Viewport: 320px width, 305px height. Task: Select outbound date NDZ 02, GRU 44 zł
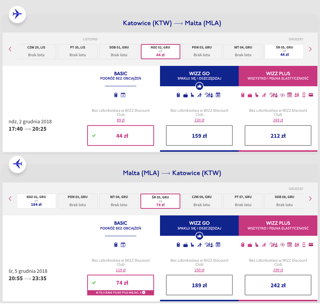coord(160,51)
